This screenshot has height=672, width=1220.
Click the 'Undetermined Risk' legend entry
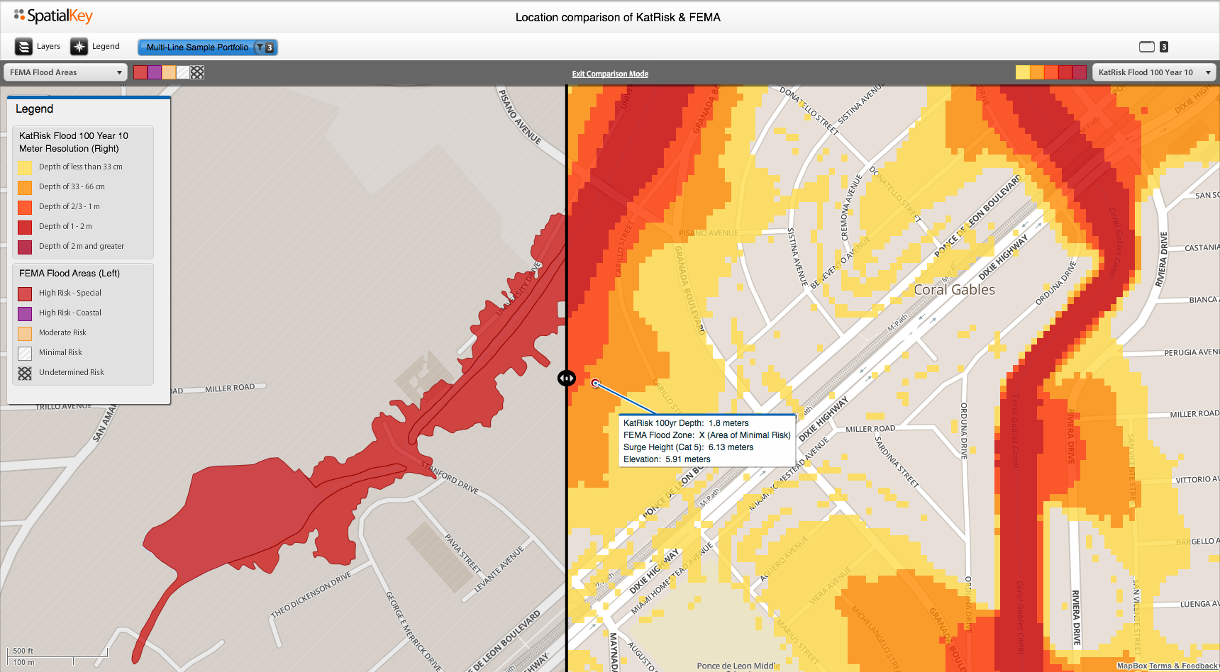click(x=62, y=373)
